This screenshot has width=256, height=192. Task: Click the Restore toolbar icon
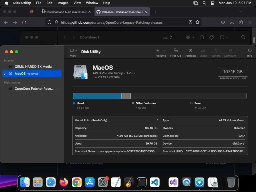(x=215, y=50)
